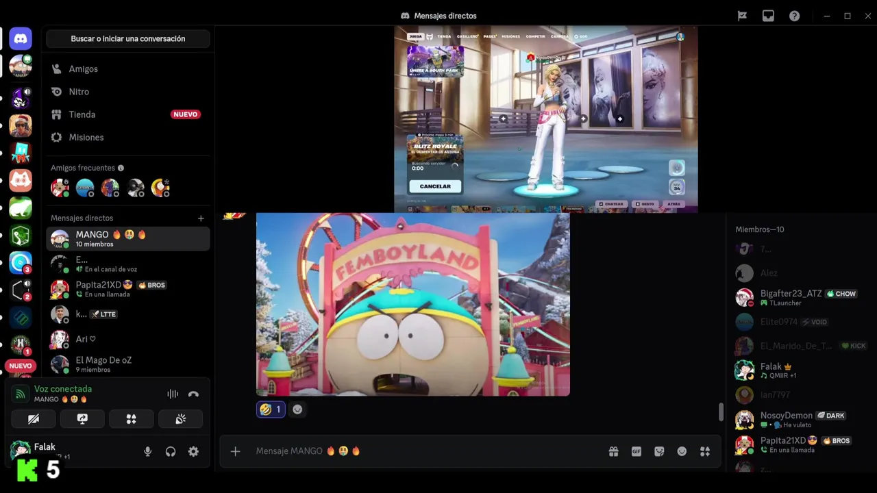This screenshot has width=877, height=493.
Task: Open the Papita21XD direct message
Action: click(x=128, y=289)
